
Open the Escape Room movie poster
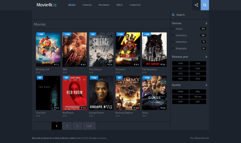[x=101, y=93]
